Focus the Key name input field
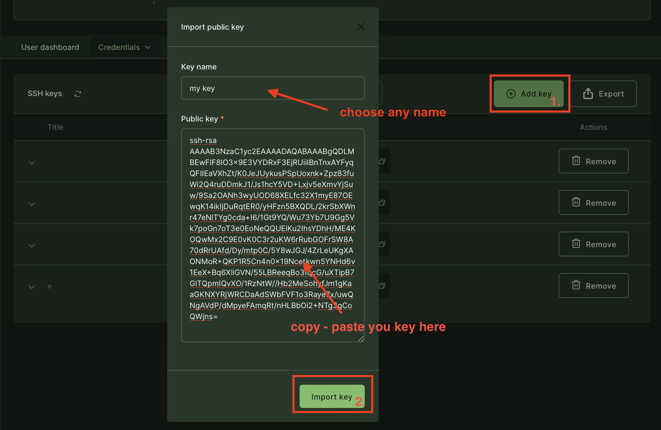661x430 pixels. pyautogui.click(x=273, y=88)
